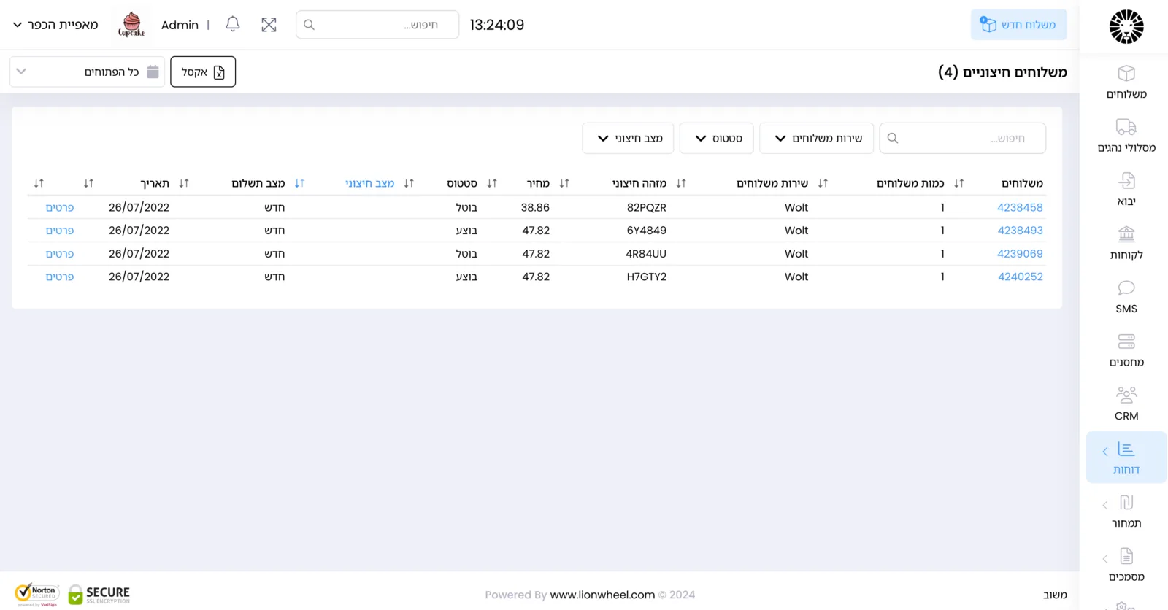Image resolution: width=1168 pixels, height=610 pixels.
Task: Click the משלוח חדש new delivery button
Action: pos(1018,25)
